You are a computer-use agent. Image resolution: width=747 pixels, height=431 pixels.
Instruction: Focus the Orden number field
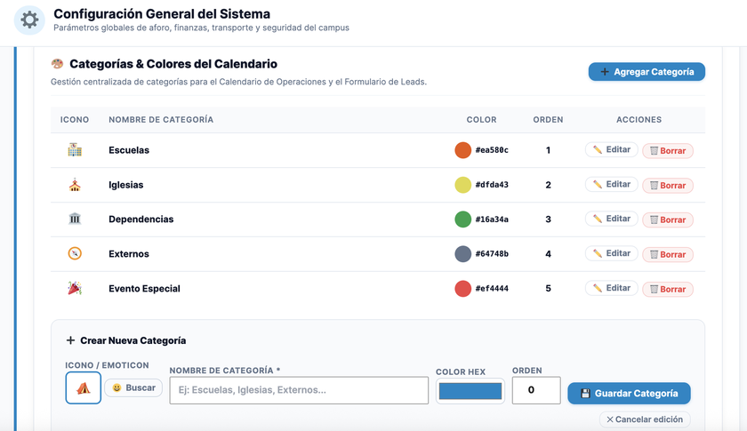(x=536, y=390)
